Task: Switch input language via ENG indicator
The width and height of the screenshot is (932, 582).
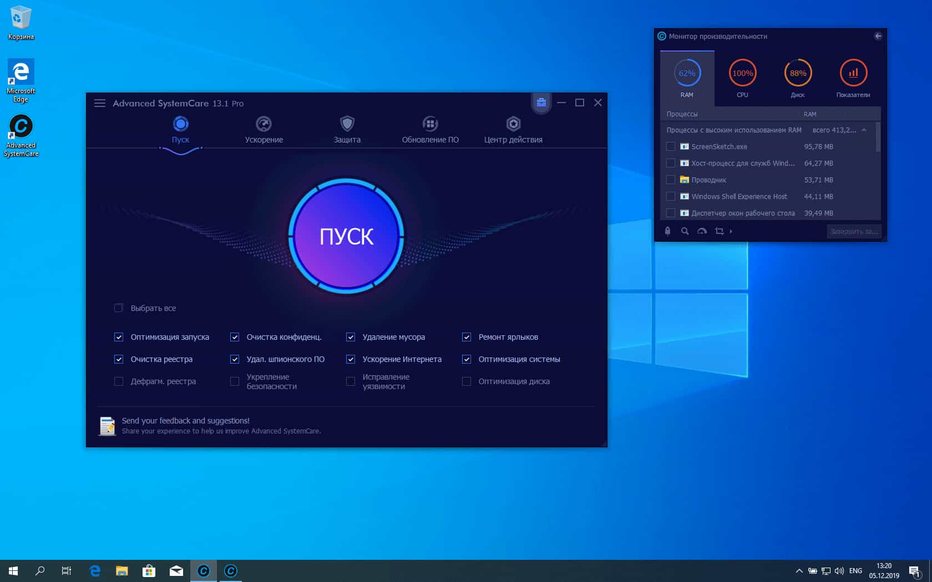Action: pyautogui.click(x=855, y=570)
